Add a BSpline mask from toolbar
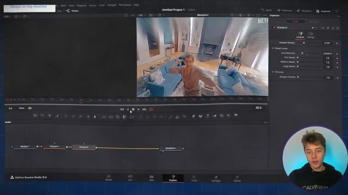 [x=162, y=117]
